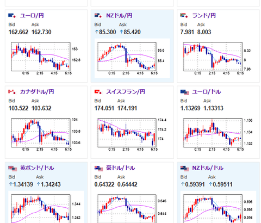Screen dimensions: 261x223
Task: Open the 英ポンド/ドル pair link
Action: 37,168
